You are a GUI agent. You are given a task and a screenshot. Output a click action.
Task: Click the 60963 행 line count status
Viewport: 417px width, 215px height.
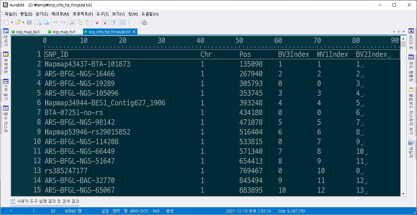(73, 211)
